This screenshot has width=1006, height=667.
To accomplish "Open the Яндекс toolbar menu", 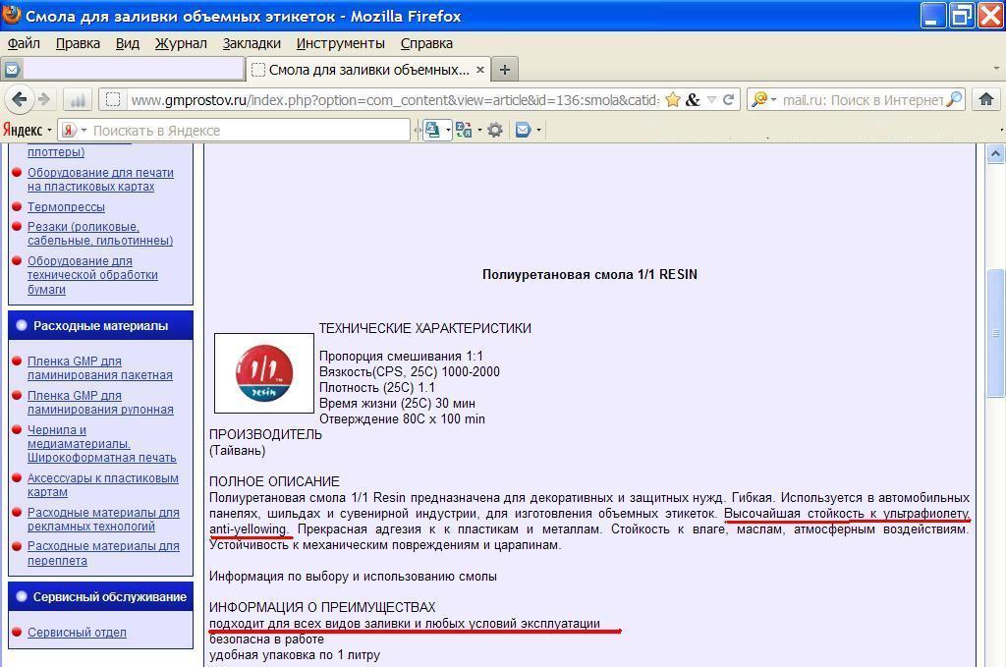I will 27,131.
